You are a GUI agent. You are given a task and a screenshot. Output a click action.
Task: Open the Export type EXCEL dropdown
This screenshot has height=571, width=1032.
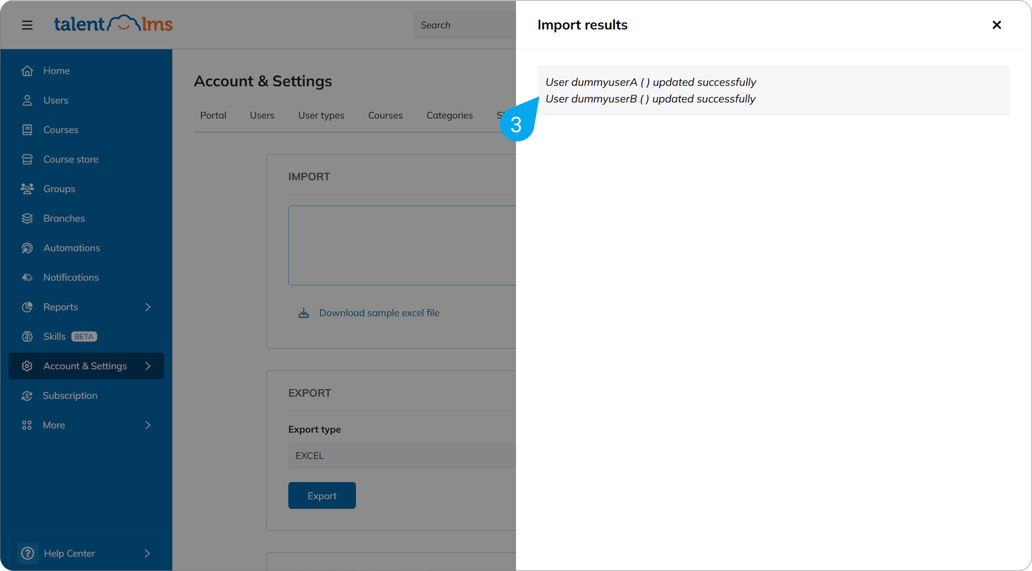[402, 456]
